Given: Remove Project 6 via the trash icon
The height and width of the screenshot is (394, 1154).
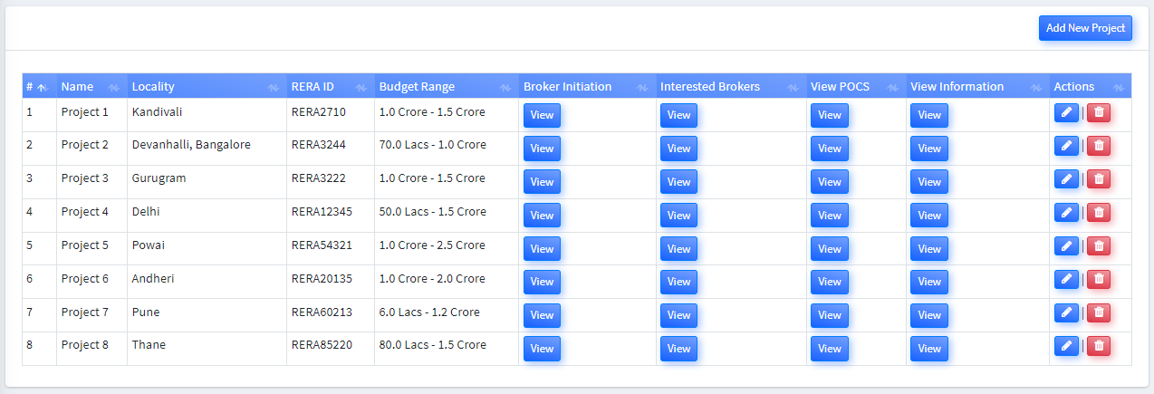Looking at the screenshot, I should coord(1099,280).
